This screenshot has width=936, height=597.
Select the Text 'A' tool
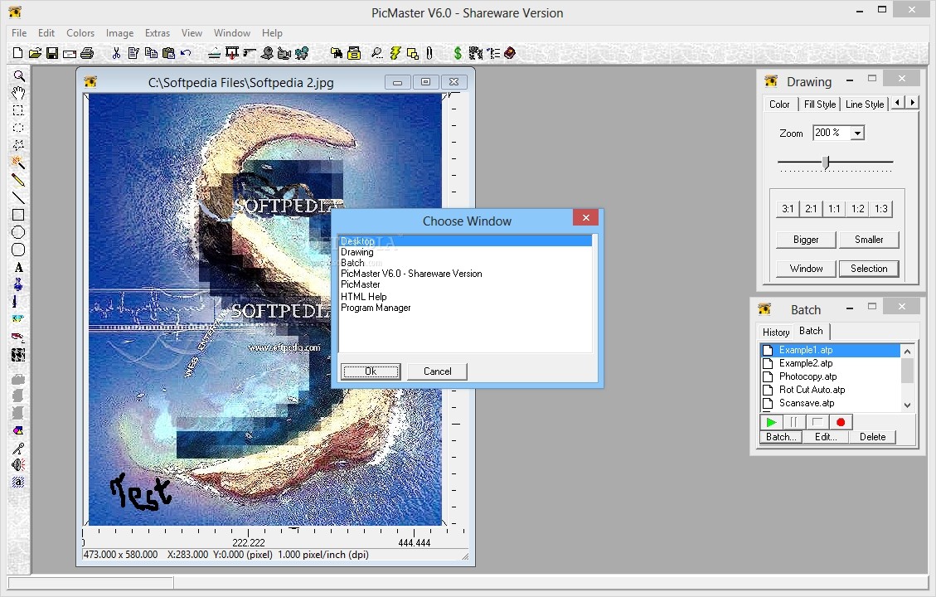18,267
